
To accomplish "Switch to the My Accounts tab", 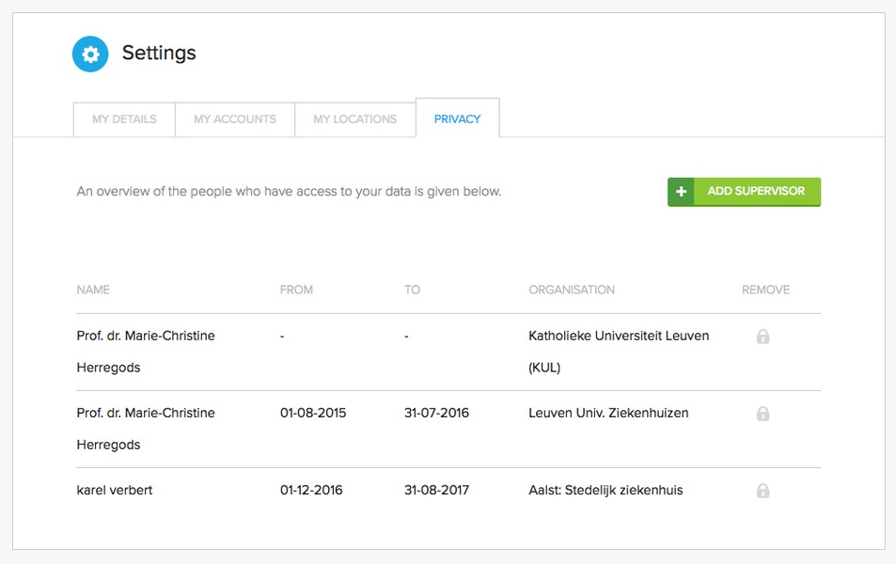I will click(235, 119).
